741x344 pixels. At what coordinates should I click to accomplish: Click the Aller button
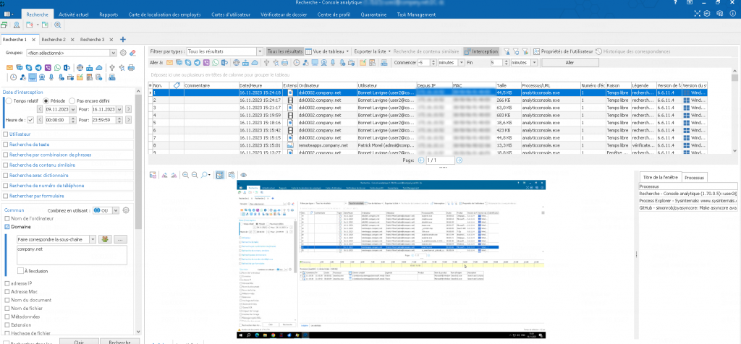click(570, 63)
